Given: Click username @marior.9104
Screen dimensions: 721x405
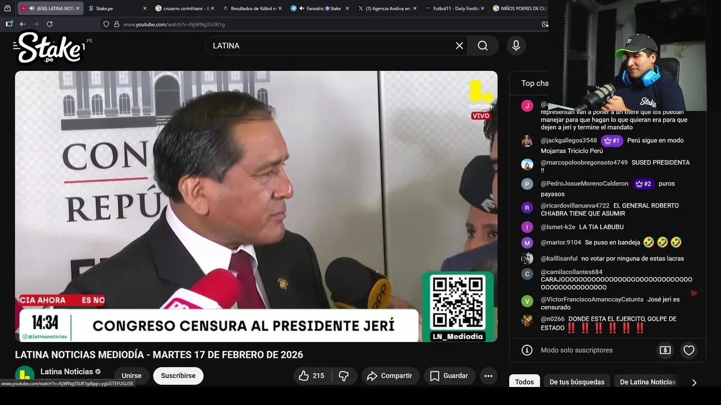Looking at the screenshot, I should click(561, 242).
